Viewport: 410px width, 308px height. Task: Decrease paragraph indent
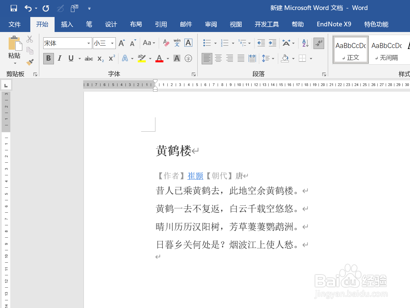(261, 43)
